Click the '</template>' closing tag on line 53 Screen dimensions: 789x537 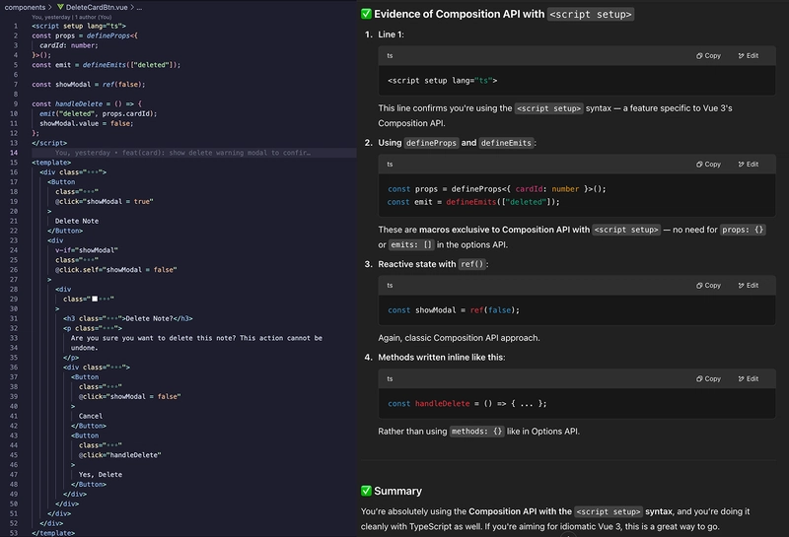pos(53,533)
